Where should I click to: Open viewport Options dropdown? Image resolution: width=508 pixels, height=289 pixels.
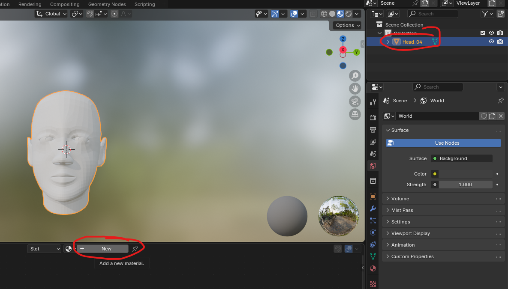click(x=348, y=25)
